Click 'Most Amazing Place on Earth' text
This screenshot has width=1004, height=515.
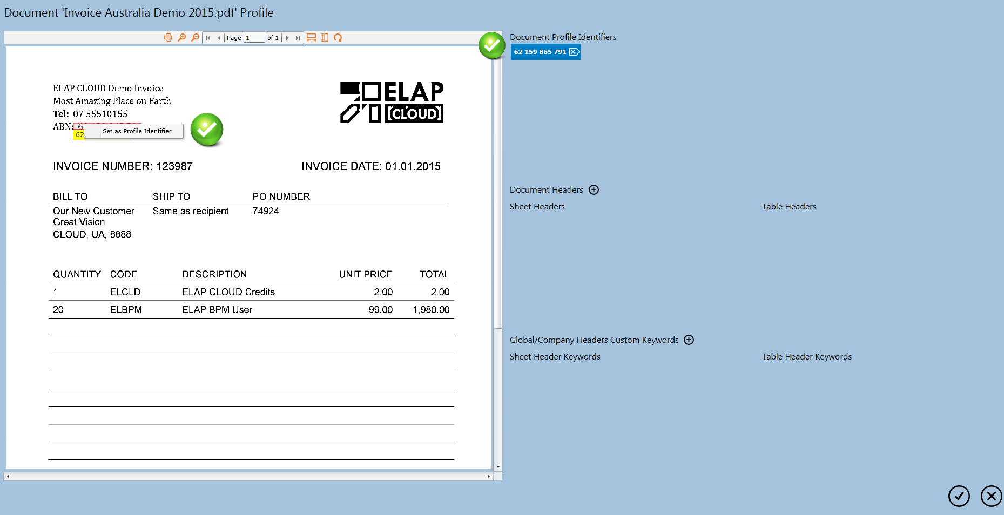pyautogui.click(x=112, y=101)
